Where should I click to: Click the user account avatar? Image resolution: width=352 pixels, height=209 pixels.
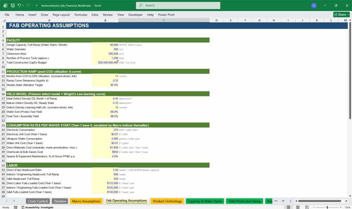point(314,5)
